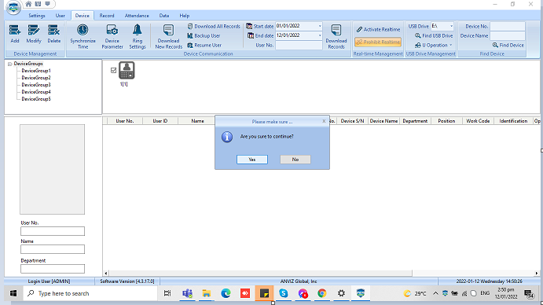
Task: Click the horizontal scrollbar of table
Action: coord(260,273)
